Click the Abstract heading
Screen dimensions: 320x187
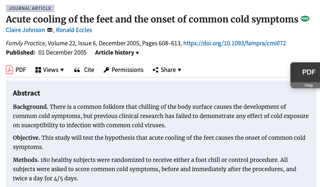click(27, 93)
